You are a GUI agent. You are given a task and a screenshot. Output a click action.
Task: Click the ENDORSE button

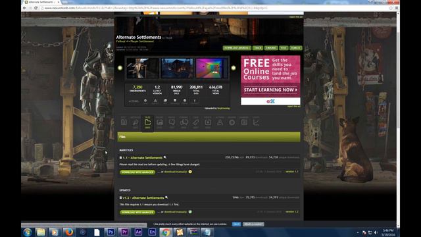pos(271,48)
